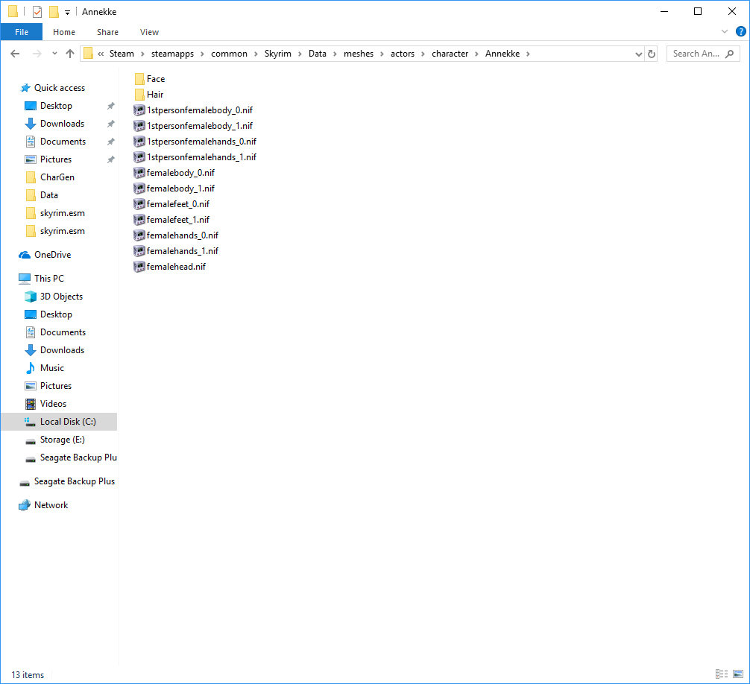This screenshot has height=684, width=750.
Task: Expand the ribbon with chevron
Action: point(724,31)
